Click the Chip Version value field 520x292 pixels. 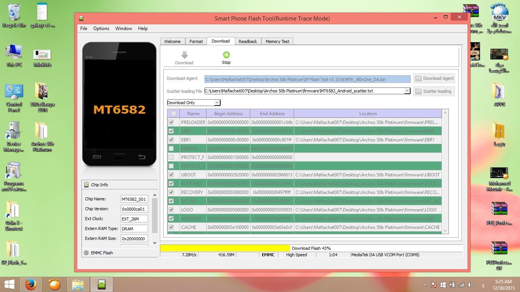134,209
